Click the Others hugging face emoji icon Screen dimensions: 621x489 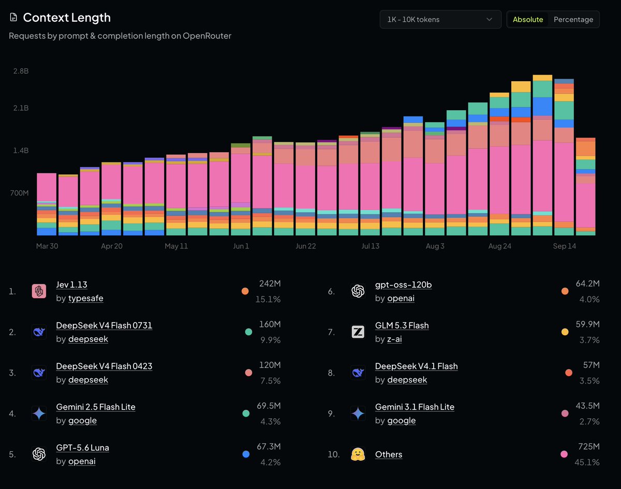click(358, 454)
